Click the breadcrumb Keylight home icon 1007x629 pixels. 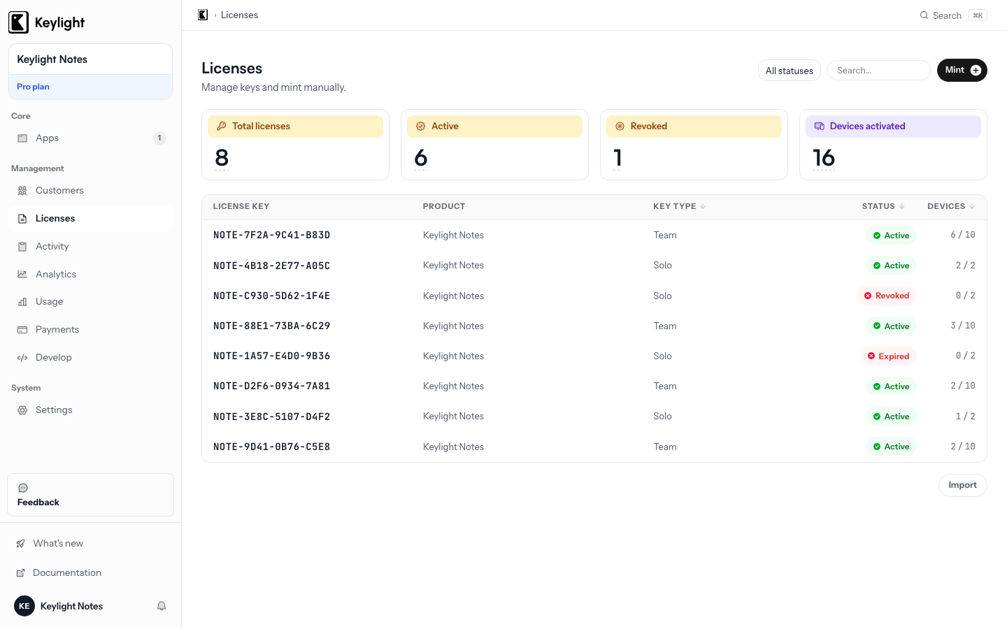point(203,15)
